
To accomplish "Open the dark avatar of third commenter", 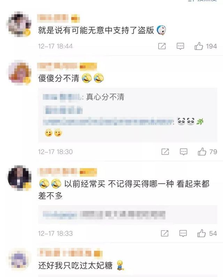I will click(20, 178).
